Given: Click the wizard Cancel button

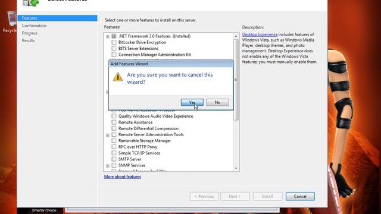Looking at the screenshot, I should (300, 196).
